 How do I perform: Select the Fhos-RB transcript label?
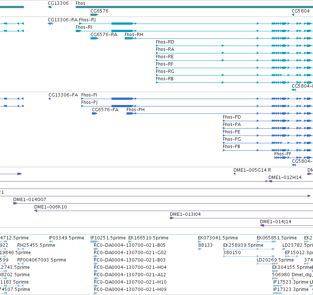(165, 79)
